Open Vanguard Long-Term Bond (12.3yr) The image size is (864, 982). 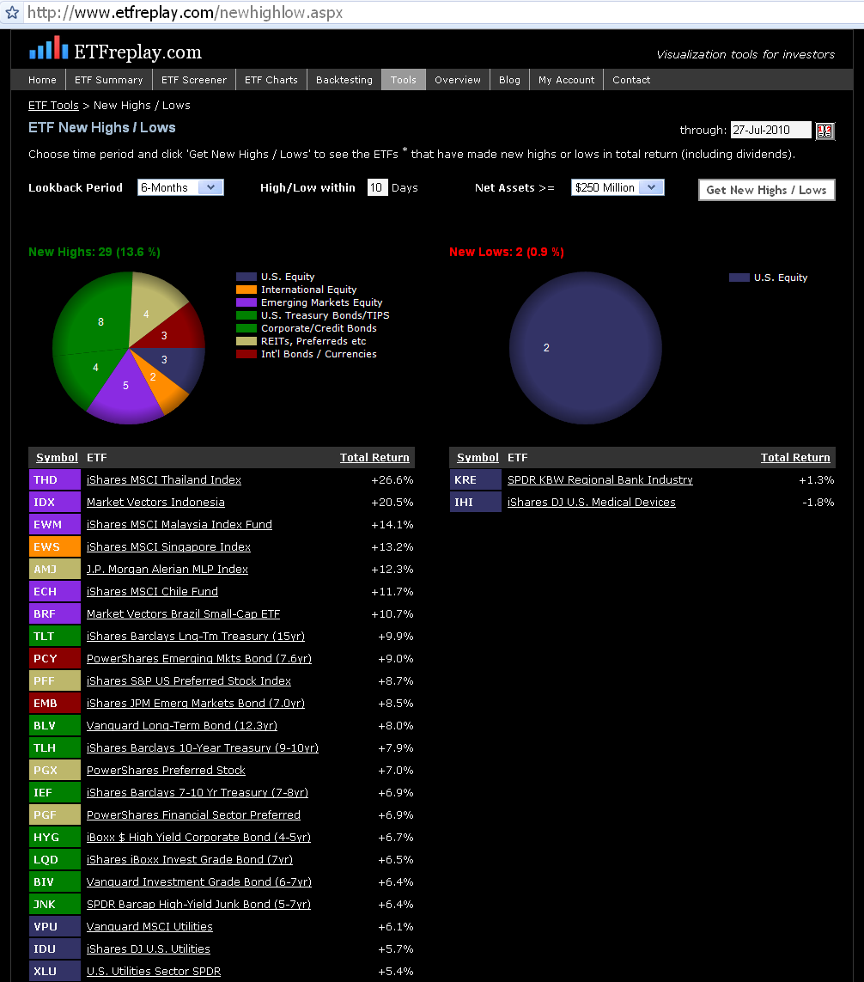click(x=181, y=726)
